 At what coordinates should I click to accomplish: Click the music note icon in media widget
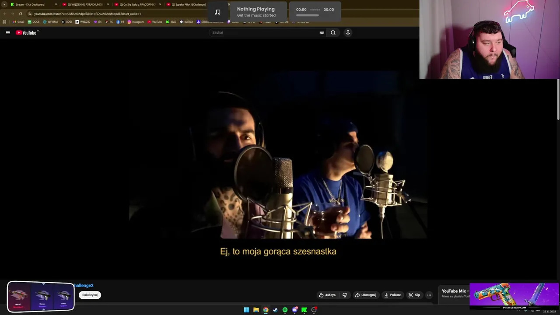217,12
